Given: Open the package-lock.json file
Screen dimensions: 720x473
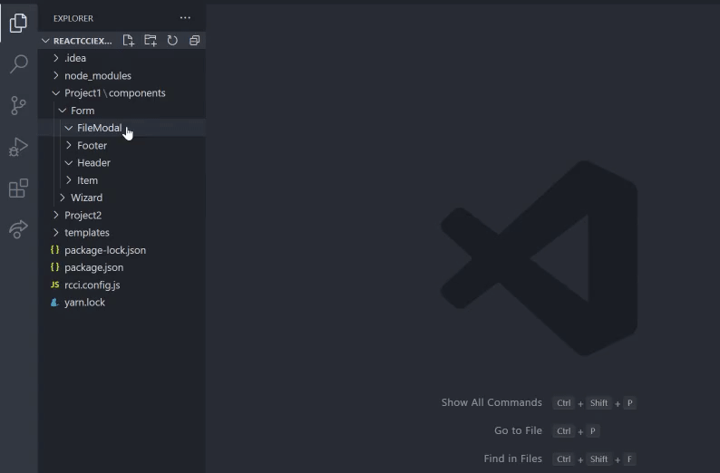Looking at the screenshot, I should point(105,250).
